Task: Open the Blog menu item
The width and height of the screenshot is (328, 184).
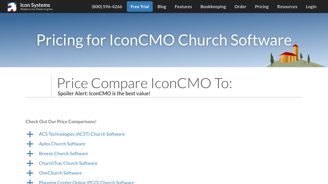Action: point(162,7)
